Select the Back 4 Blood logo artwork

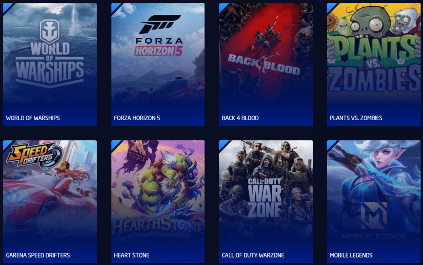click(x=264, y=64)
